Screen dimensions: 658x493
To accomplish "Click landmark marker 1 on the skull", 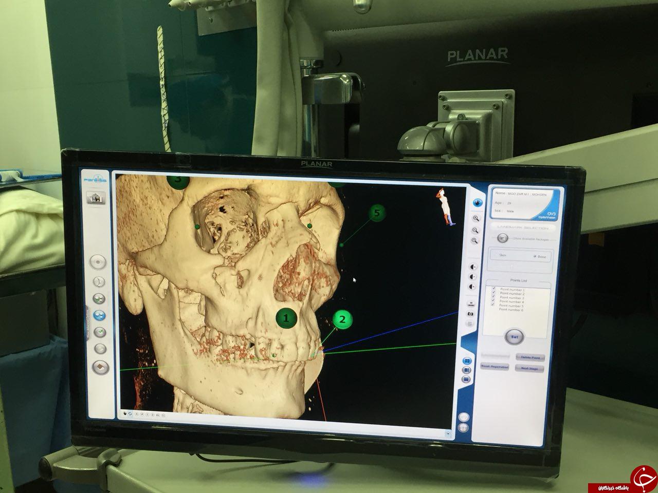I will pos(287,318).
